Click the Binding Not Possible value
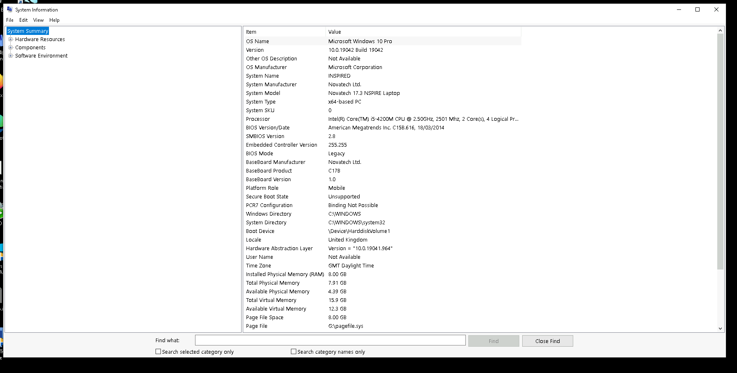 (x=353, y=205)
